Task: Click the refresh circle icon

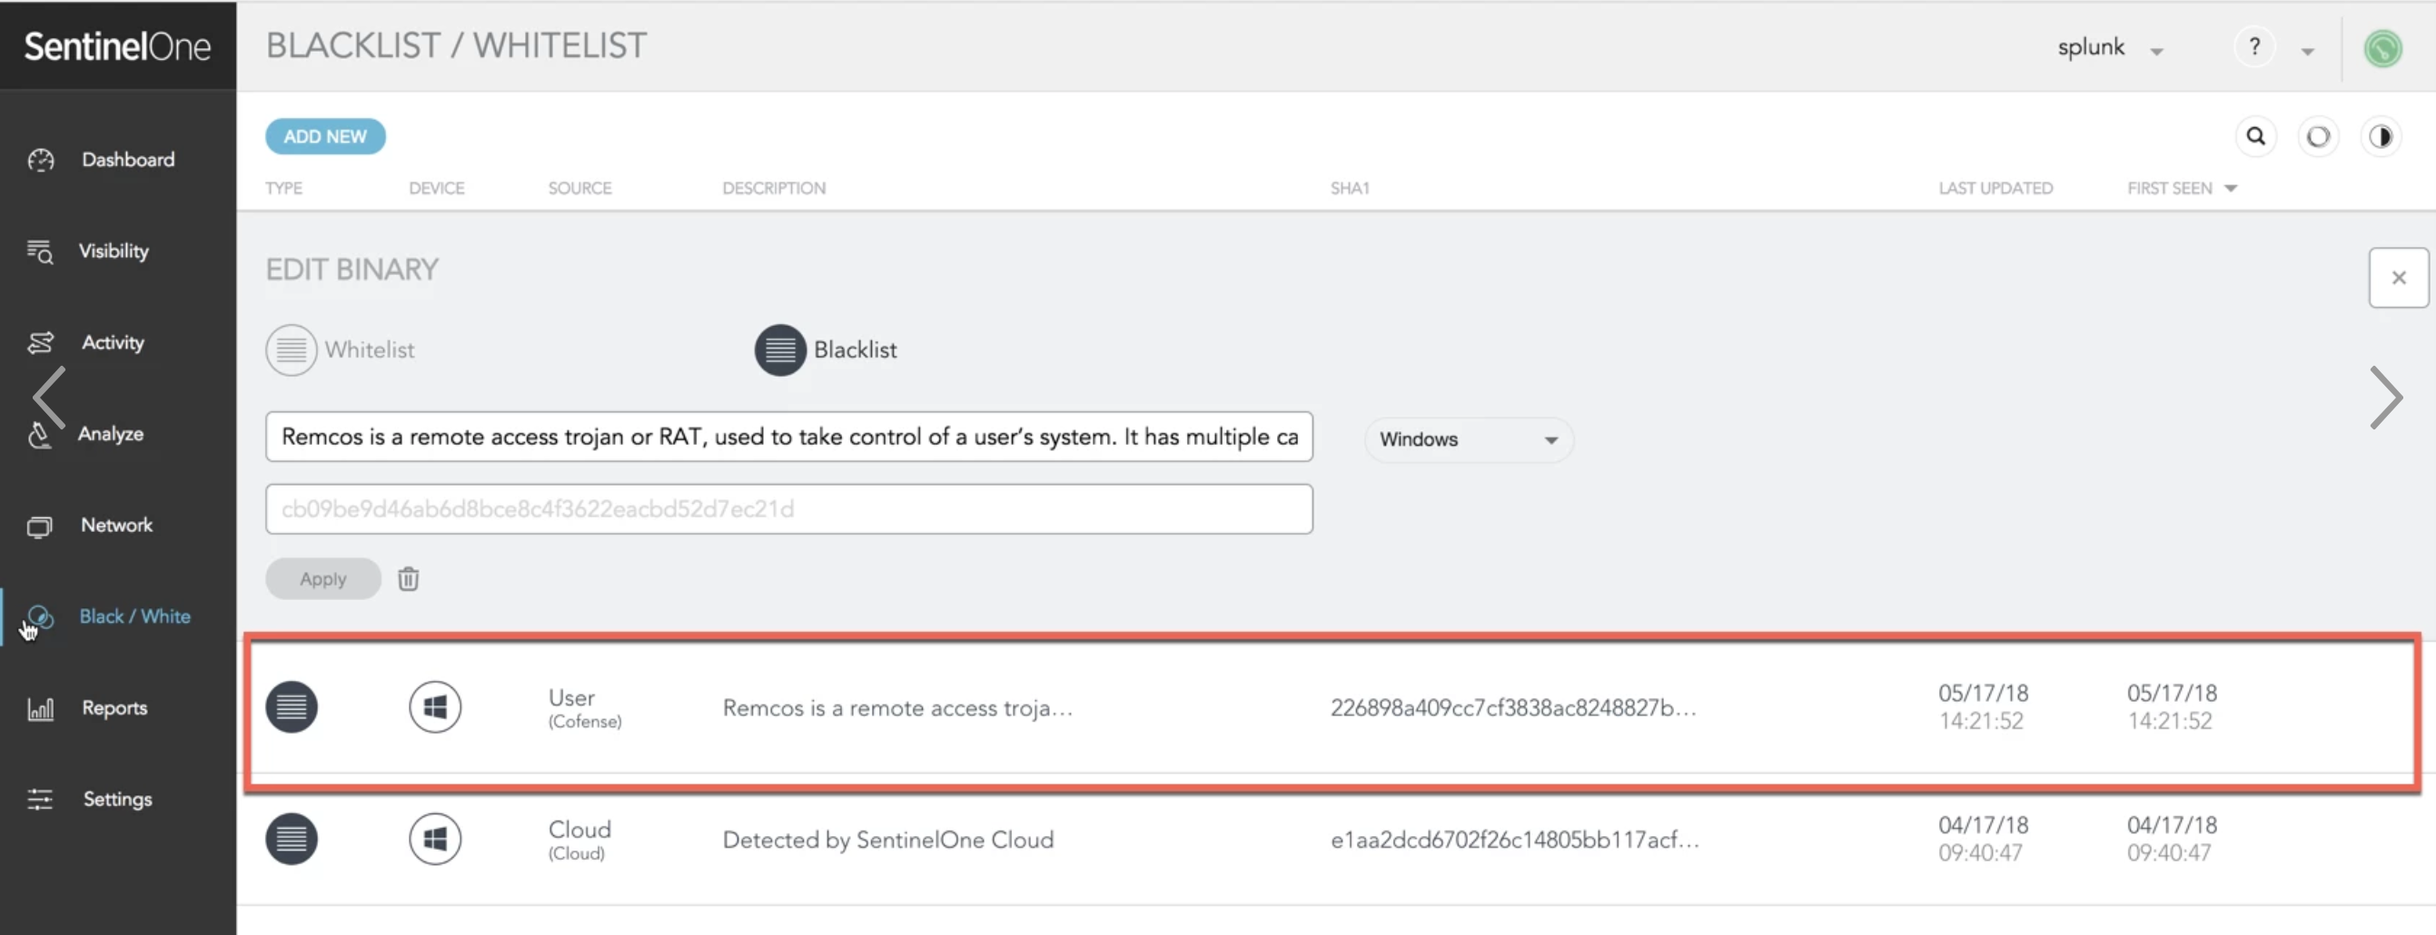Action: tap(2318, 137)
